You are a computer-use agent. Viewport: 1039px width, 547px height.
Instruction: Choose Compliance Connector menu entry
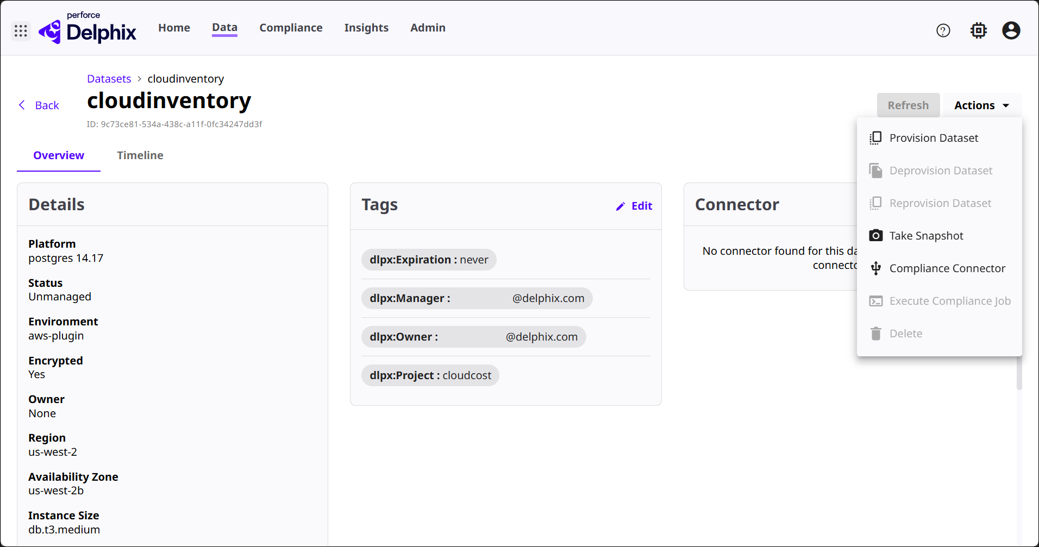pos(947,268)
